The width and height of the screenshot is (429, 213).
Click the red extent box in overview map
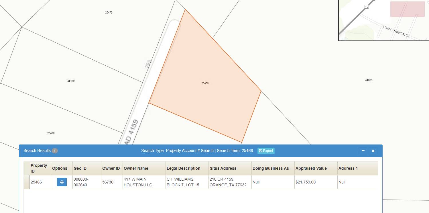click(407, 9)
